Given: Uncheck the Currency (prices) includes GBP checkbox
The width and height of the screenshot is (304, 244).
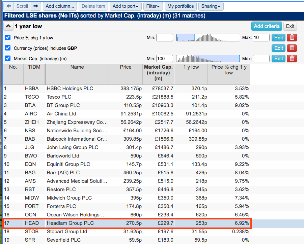Looking at the screenshot, I should coord(8,48).
